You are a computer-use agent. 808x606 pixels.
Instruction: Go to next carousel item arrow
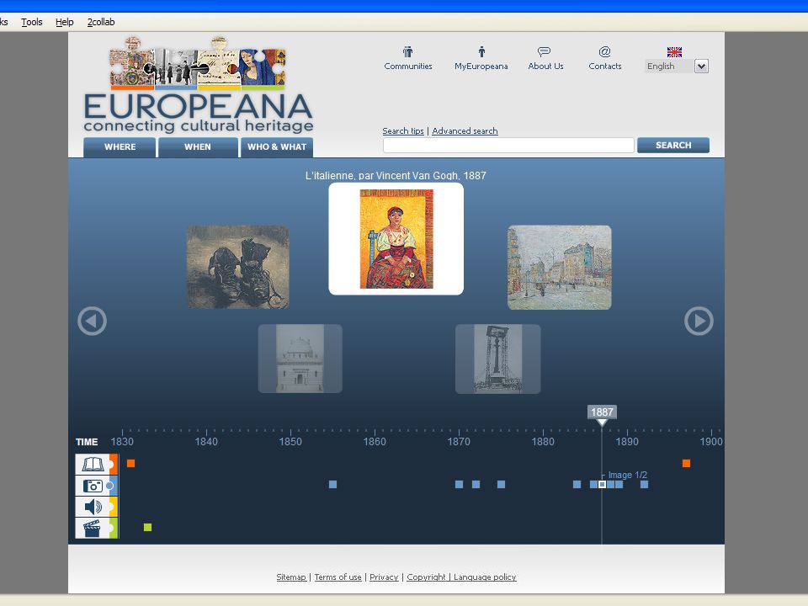tap(699, 321)
